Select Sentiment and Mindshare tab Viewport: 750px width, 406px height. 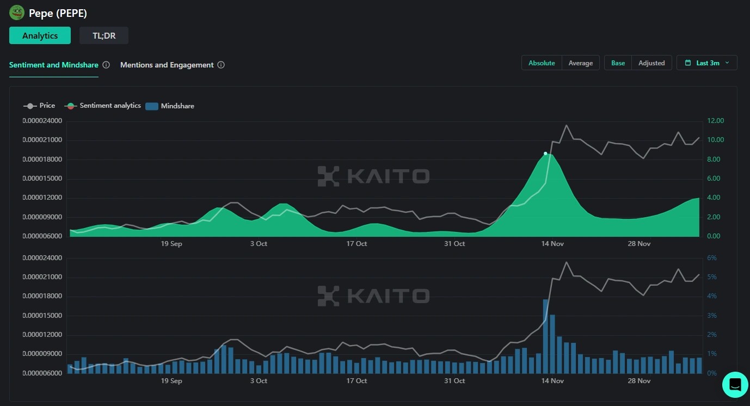pos(54,65)
